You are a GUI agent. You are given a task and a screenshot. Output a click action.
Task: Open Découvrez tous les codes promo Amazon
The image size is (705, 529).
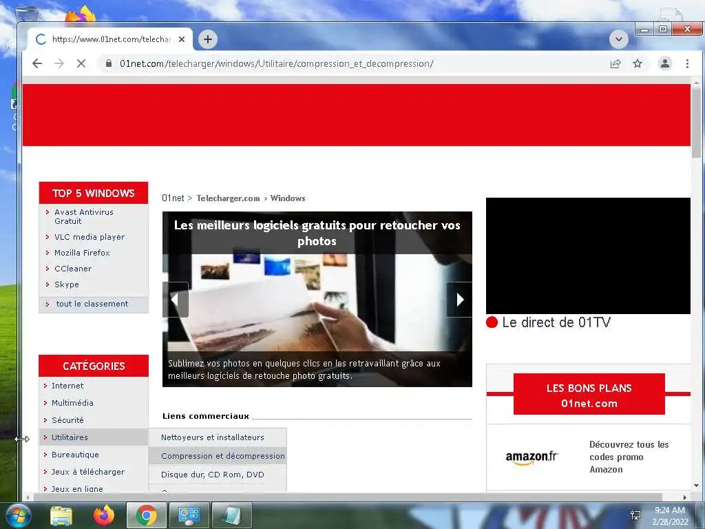pyautogui.click(x=629, y=457)
